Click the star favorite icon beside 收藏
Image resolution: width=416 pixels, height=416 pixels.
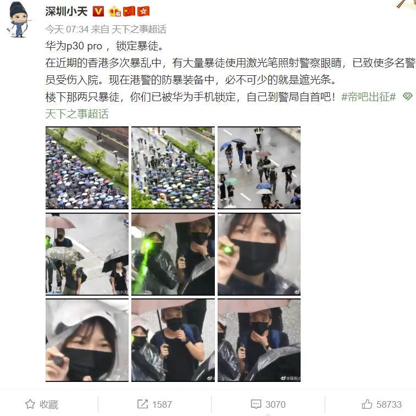(30, 404)
